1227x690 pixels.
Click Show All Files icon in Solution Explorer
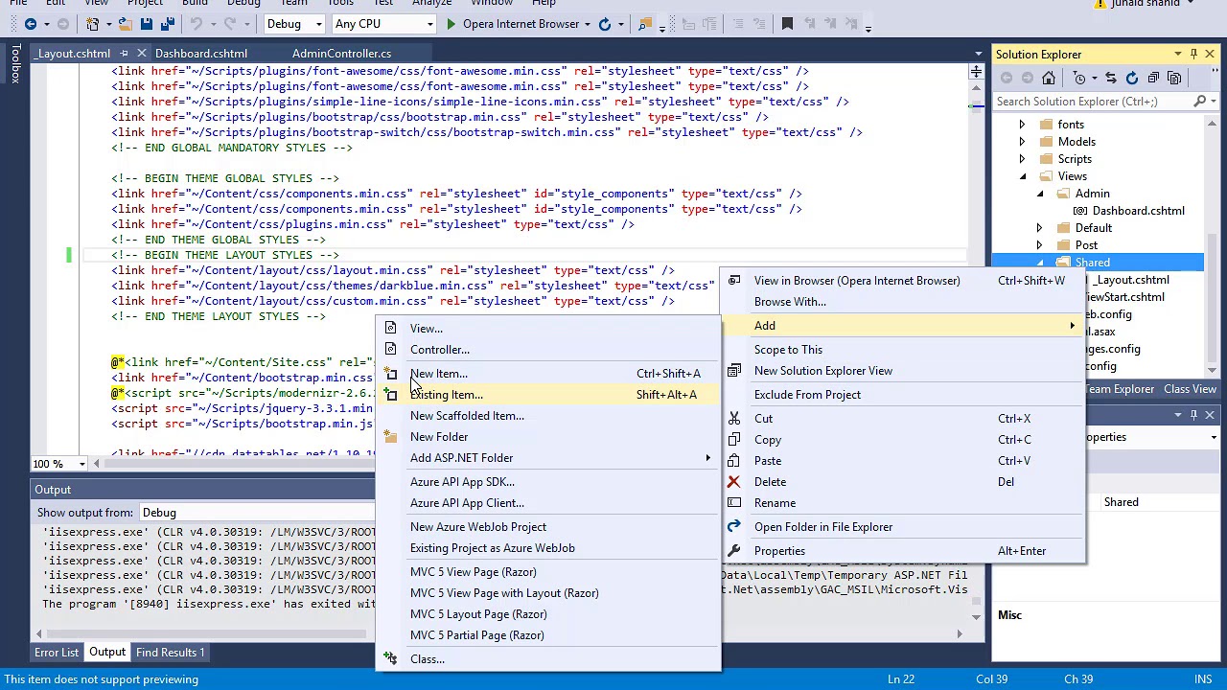click(1174, 78)
